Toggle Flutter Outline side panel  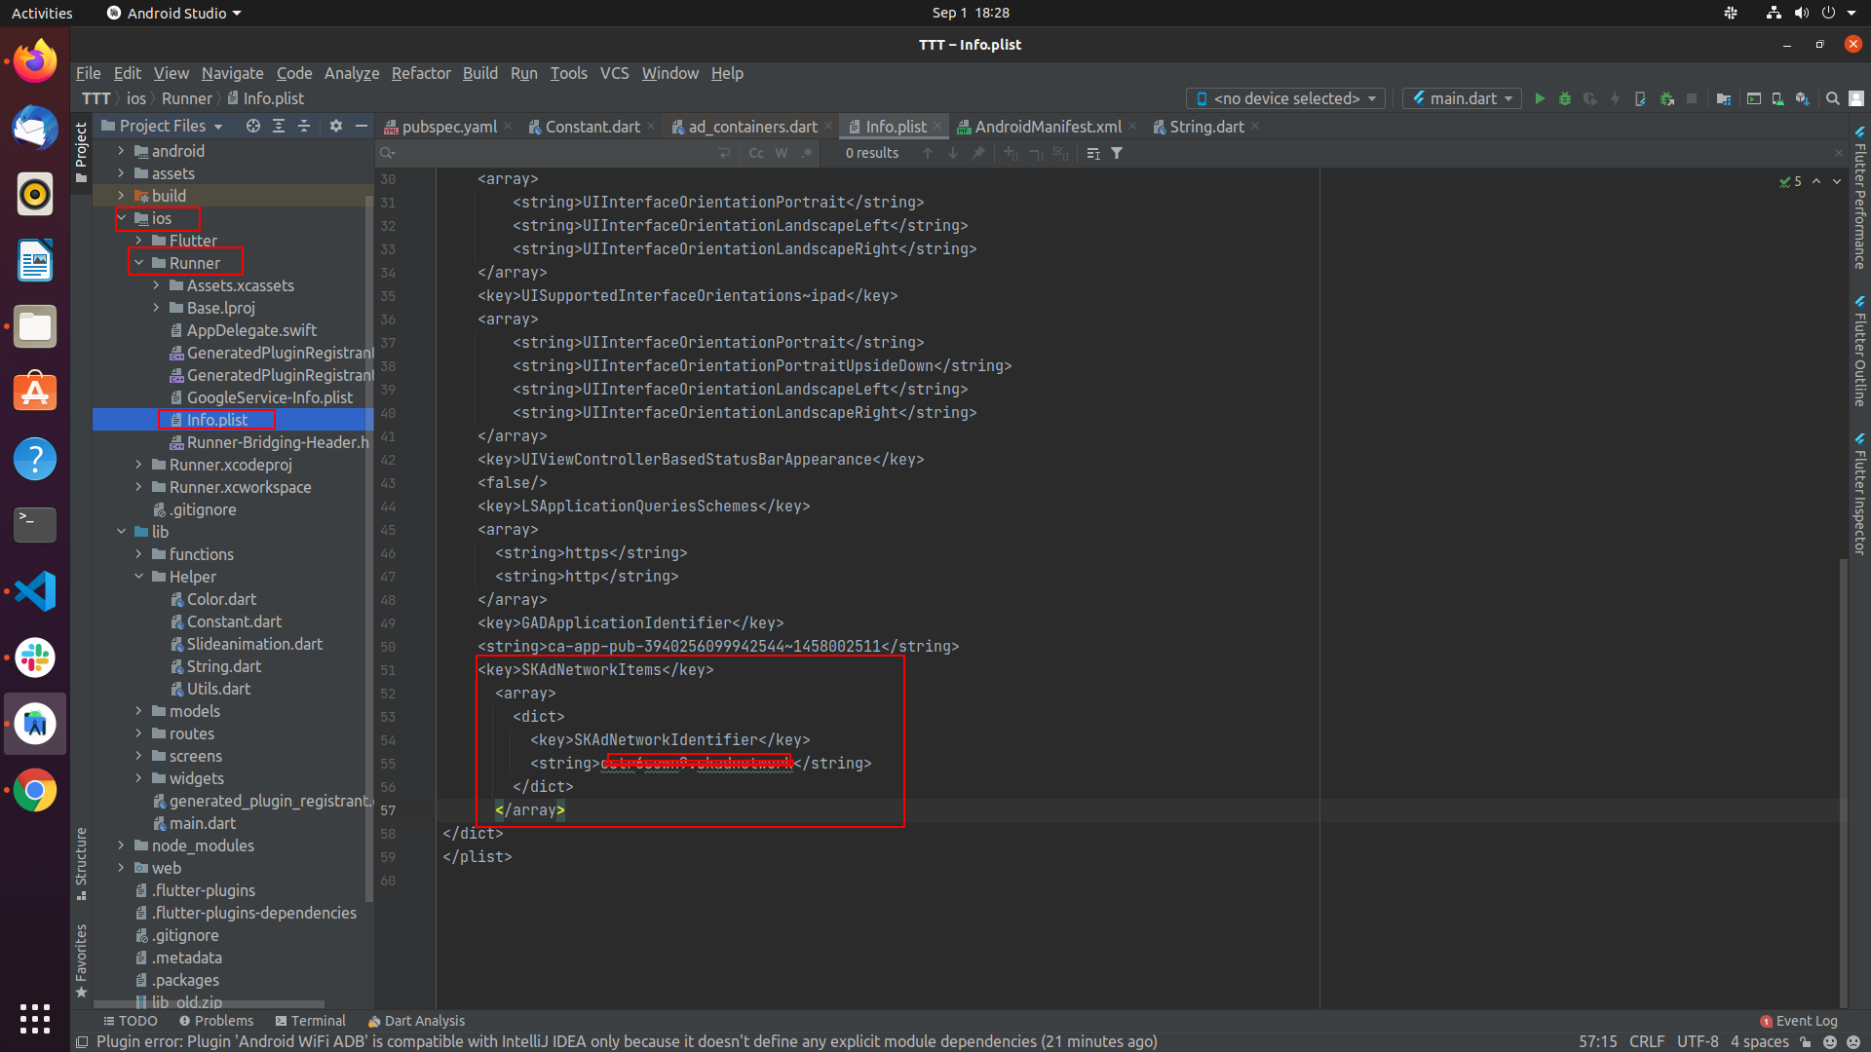[x=1859, y=350]
